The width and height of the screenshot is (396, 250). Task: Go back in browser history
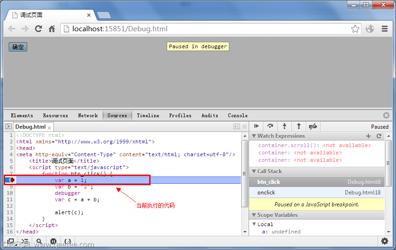12,29
